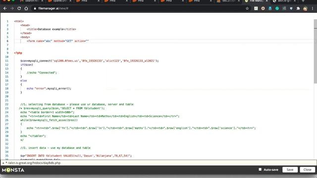Viewport: 317px width, 178px height.
Task: Click the form name="abc" line
Action: tap(58, 41)
